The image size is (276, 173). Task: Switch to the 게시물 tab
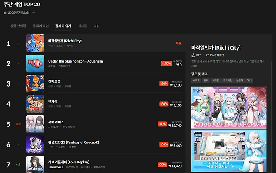pyautogui.click(x=82, y=26)
